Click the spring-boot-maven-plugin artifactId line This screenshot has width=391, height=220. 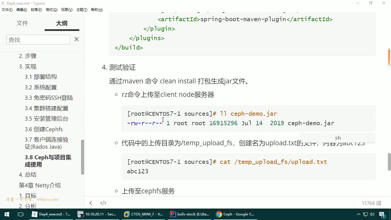(x=245, y=19)
